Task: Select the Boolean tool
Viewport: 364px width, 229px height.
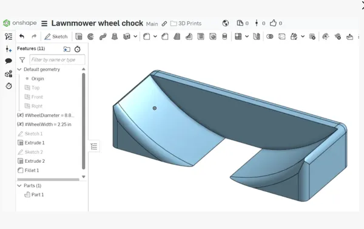Action: click(270, 36)
